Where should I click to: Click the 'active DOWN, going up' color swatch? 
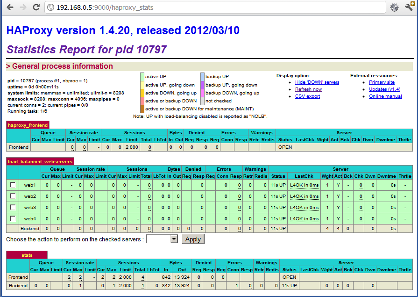click(142, 93)
